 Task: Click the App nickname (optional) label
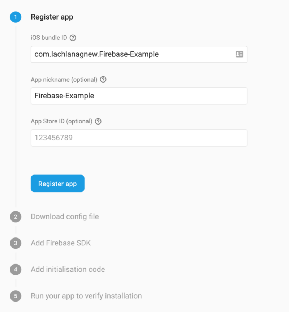[x=64, y=80]
